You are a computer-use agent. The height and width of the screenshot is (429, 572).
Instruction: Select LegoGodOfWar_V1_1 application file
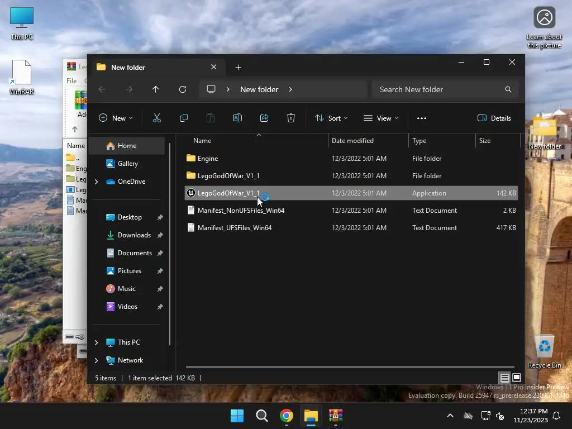coord(351,193)
